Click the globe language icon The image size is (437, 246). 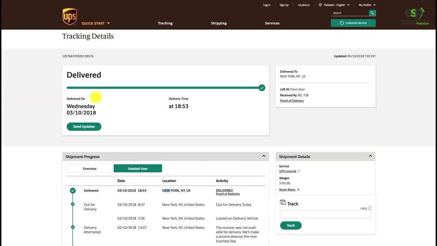tap(320, 5)
